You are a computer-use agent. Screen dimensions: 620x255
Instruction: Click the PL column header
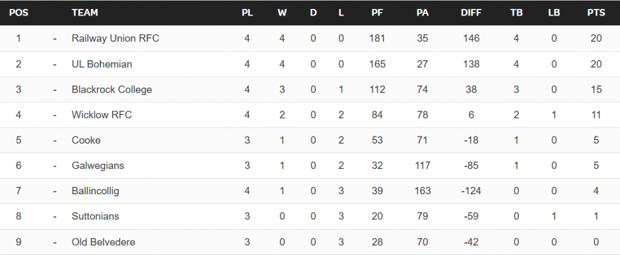[x=247, y=13]
